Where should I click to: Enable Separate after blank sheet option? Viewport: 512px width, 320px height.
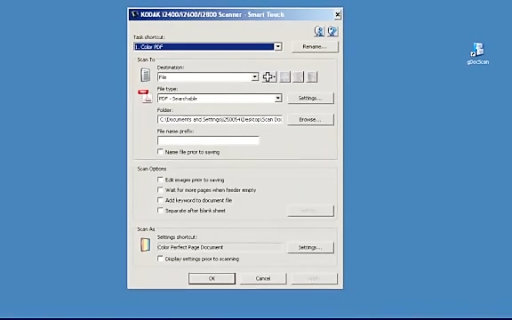click(160, 210)
